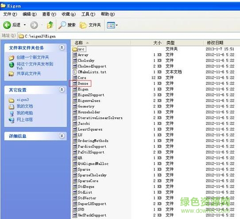Go up one folder level icon
This screenshot has width=240, height=219.
(50, 25)
